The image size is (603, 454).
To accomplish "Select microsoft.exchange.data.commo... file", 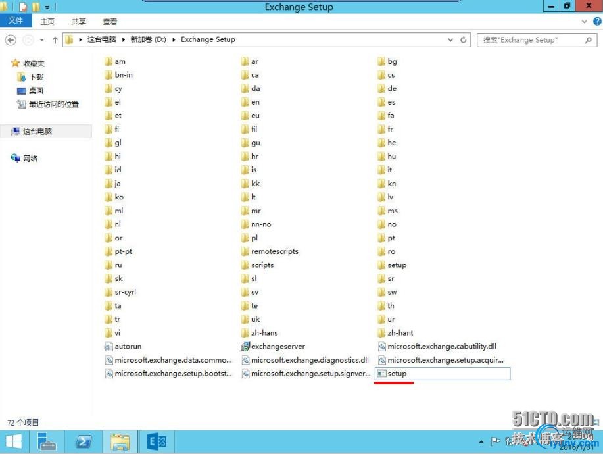I will (x=168, y=360).
